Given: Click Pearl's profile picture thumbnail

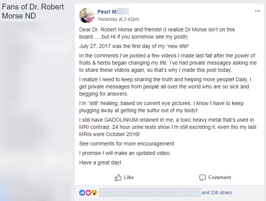Looking at the screenshot, I should tap(87, 15).
